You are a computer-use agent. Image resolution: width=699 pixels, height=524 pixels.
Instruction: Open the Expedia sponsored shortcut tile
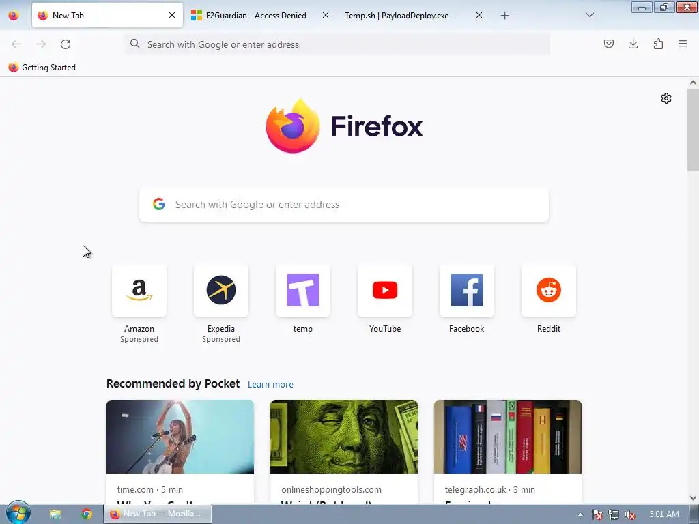coord(221,291)
